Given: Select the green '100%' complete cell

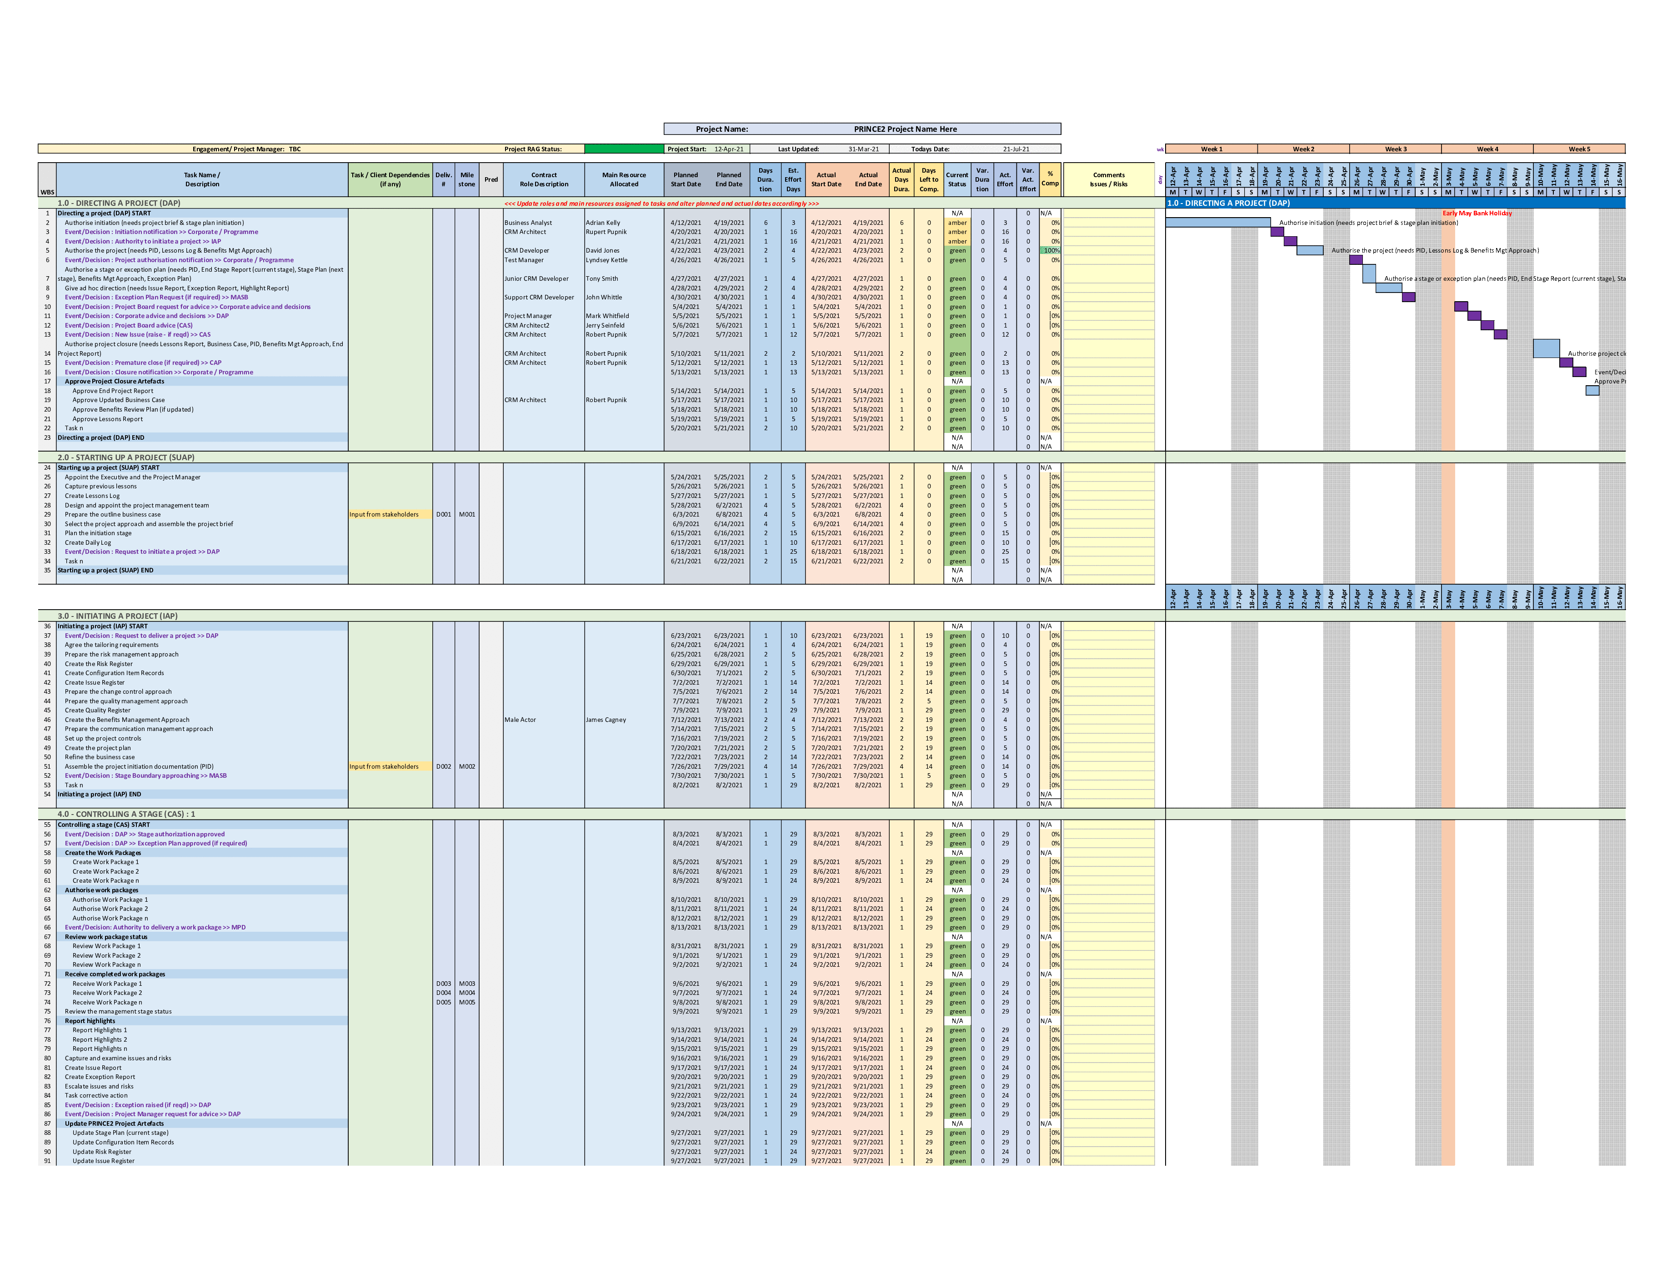Looking at the screenshot, I should click(1050, 250).
